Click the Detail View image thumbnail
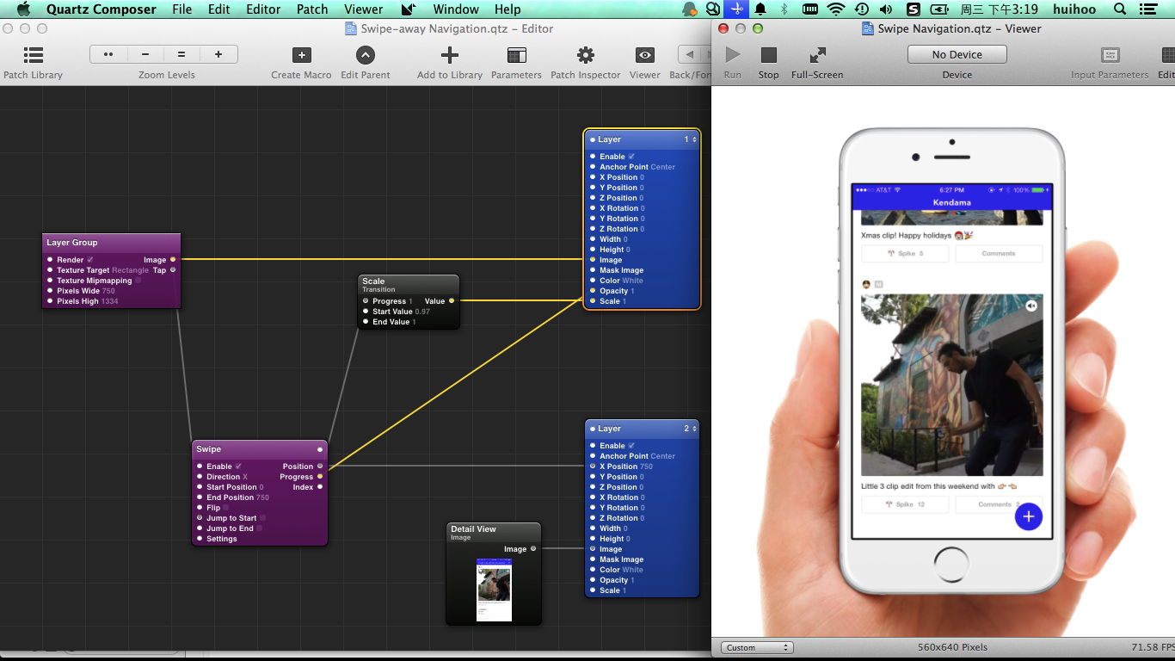 pos(494,590)
